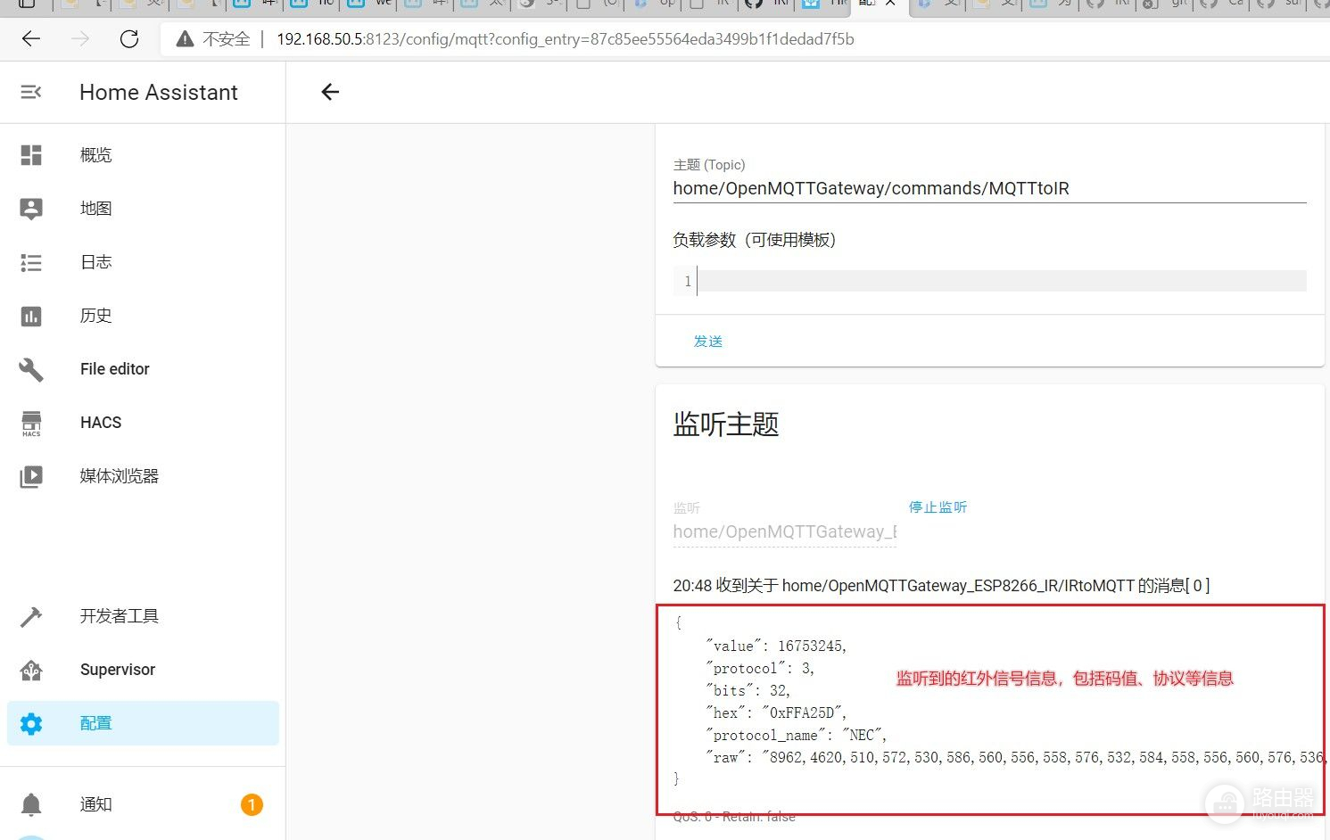Image resolution: width=1330 pixels, height=840 pixels.
Task: Open the 日志 logbook icon
Action: tap(31, 262)
